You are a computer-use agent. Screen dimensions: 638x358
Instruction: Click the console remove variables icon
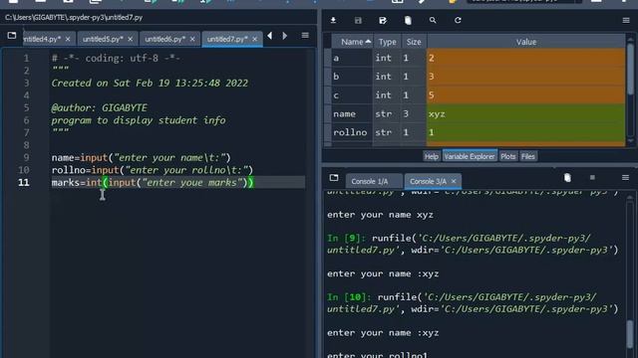click(567, 177)
